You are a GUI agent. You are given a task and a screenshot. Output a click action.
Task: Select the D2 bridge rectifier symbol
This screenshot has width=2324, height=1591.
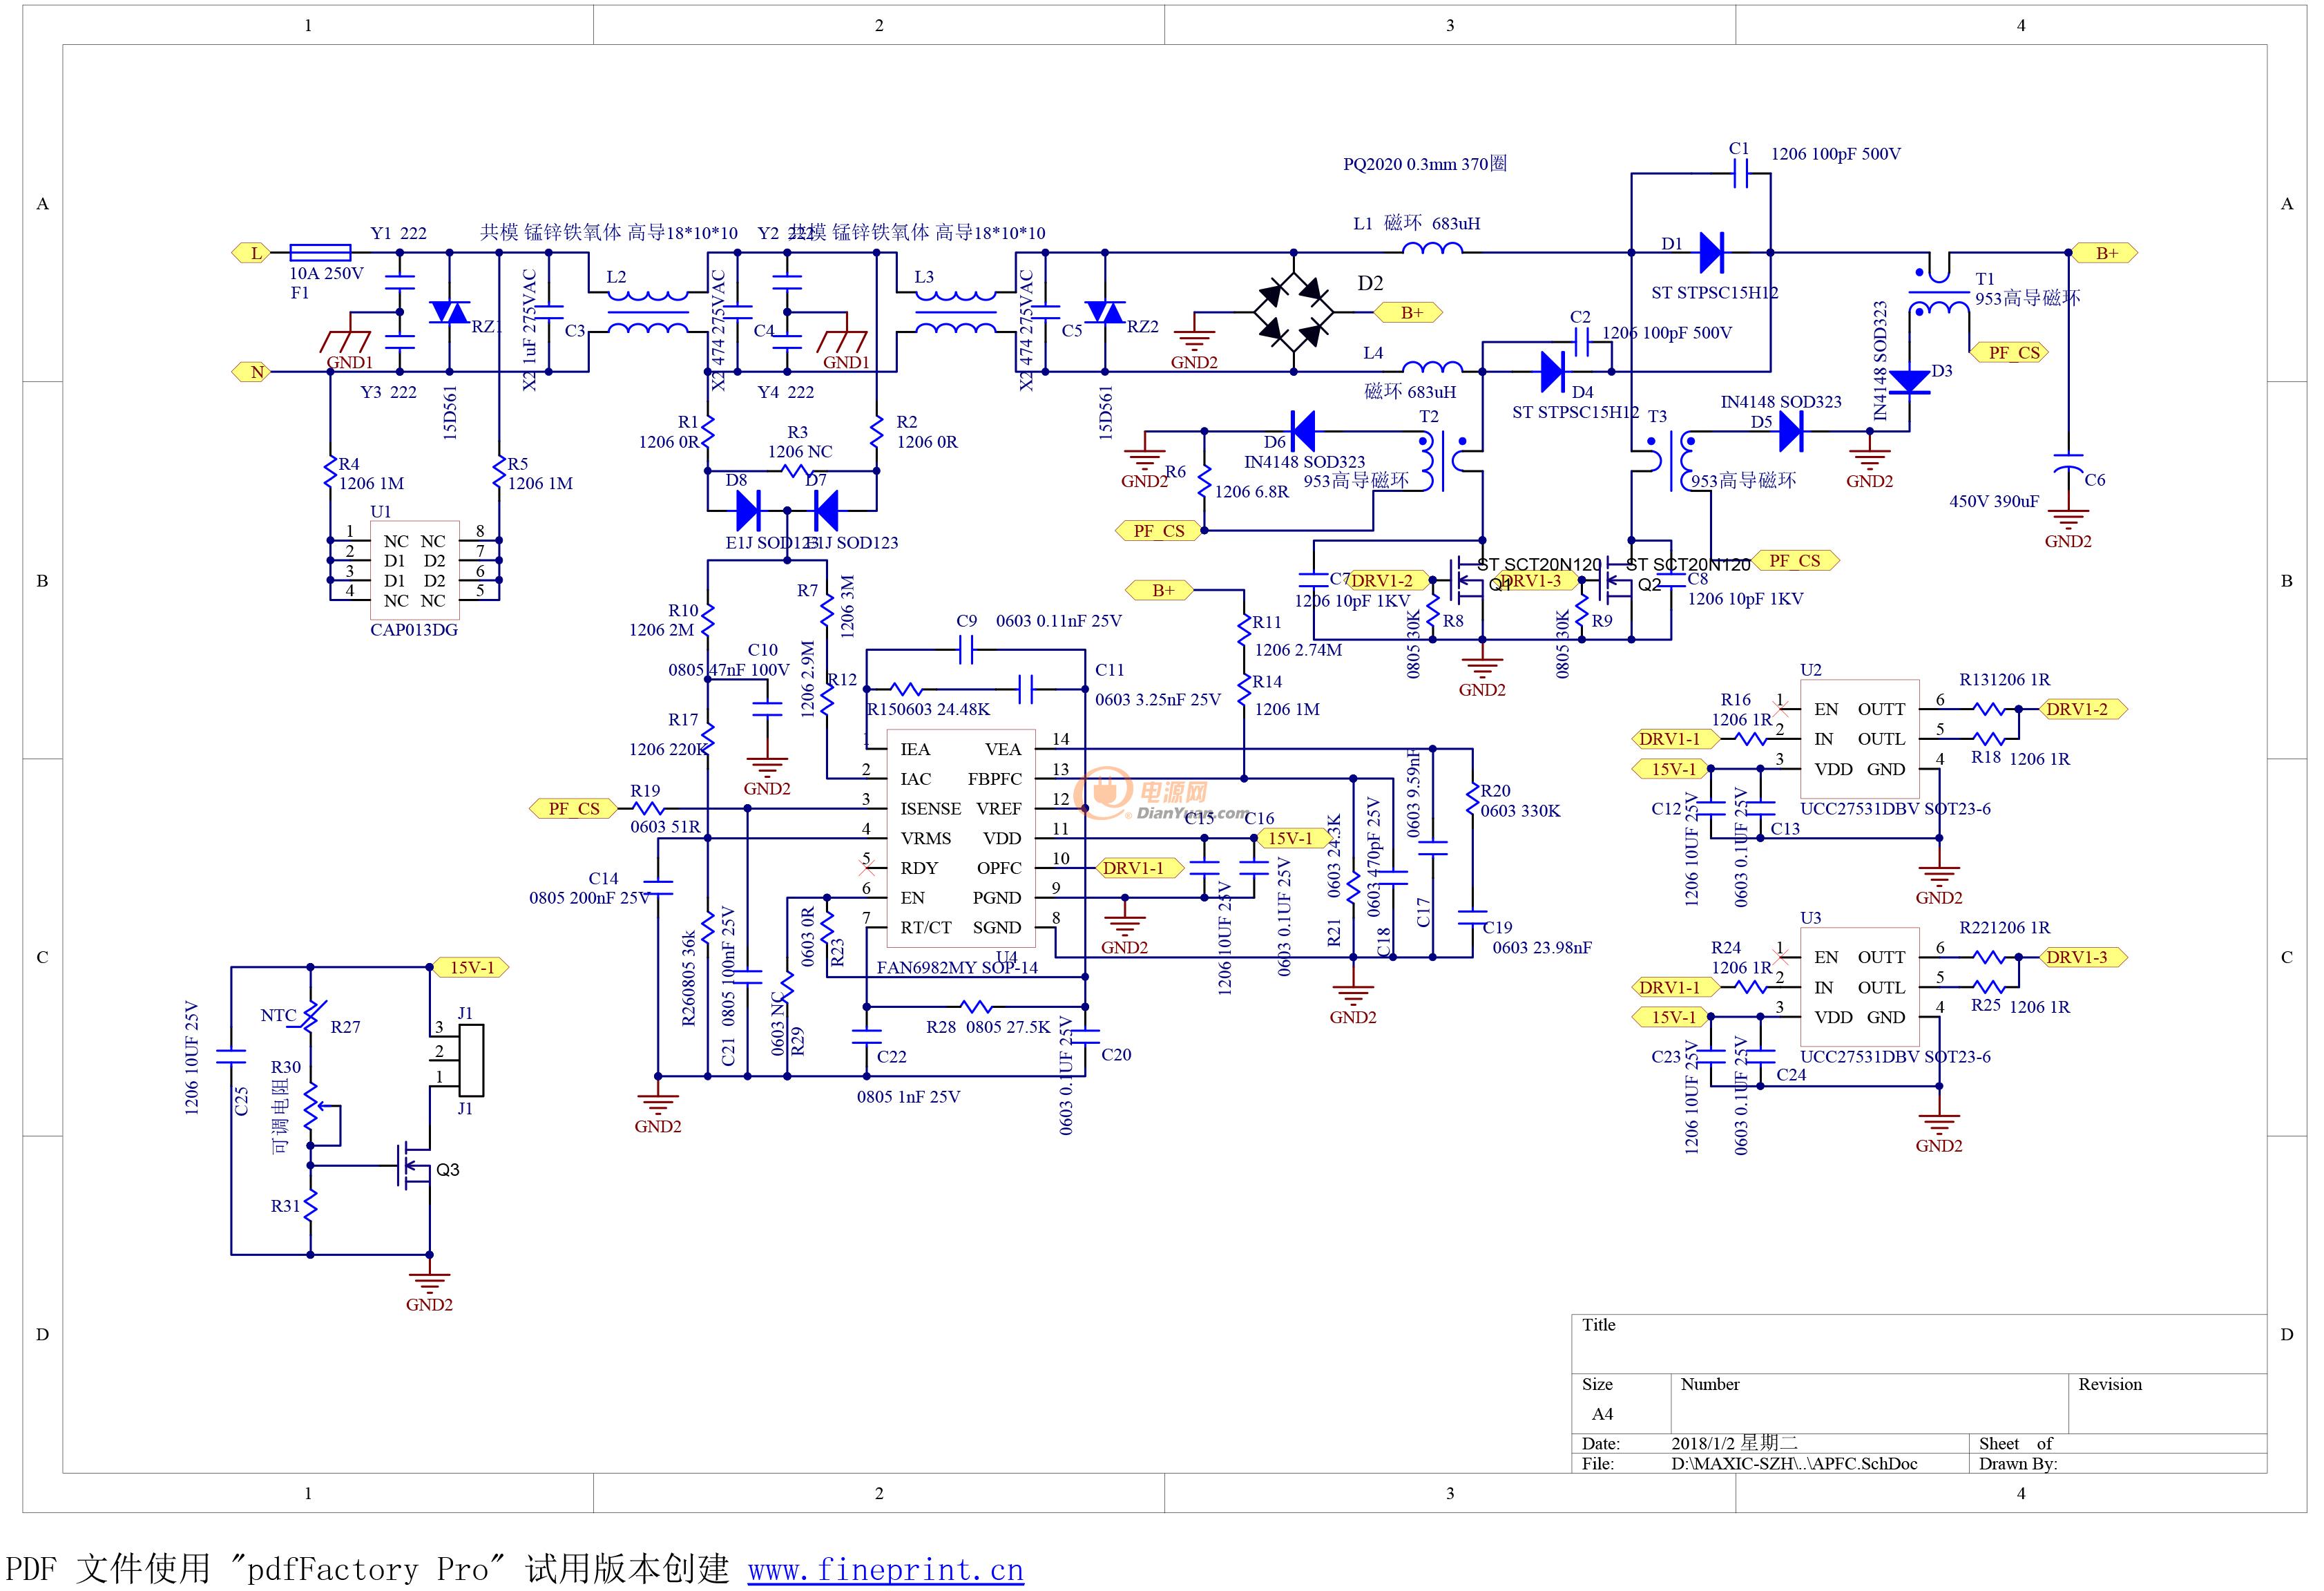[x=1294, y=312]
